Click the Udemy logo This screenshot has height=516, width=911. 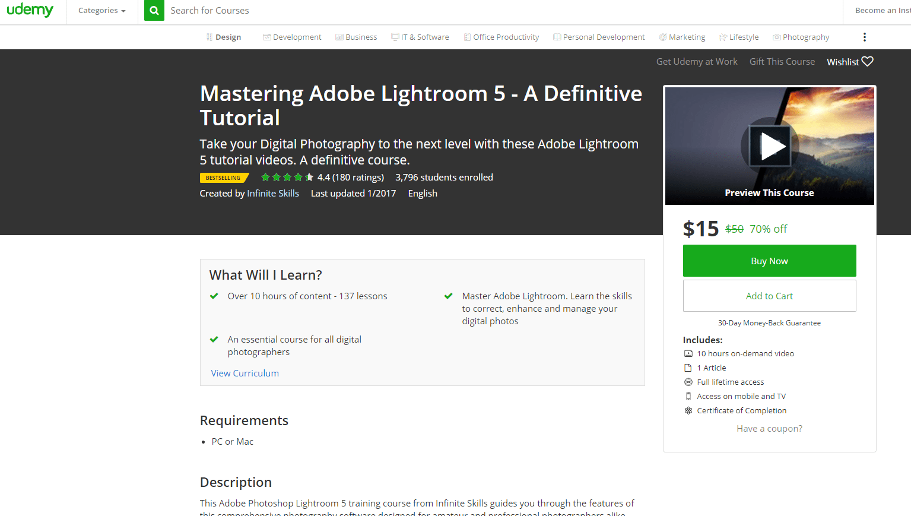pyautogui.click(x=30, y=10)
